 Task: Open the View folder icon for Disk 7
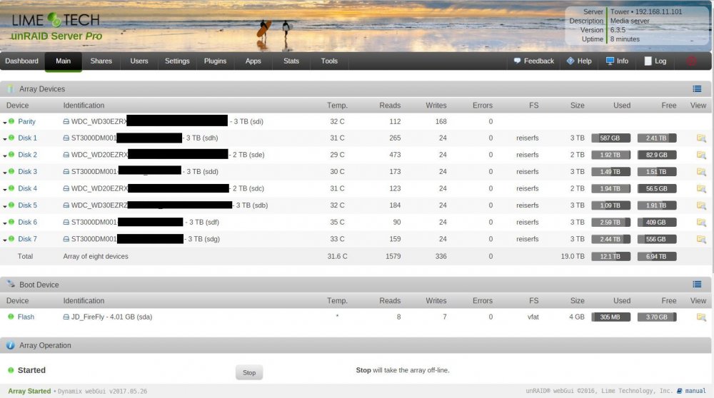[x=701, y=239]
